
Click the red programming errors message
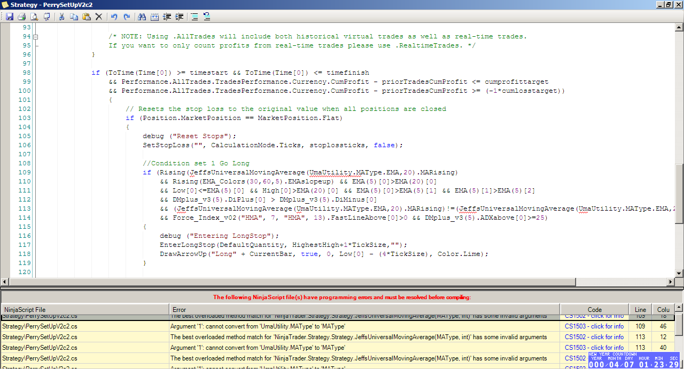(342, 297)
